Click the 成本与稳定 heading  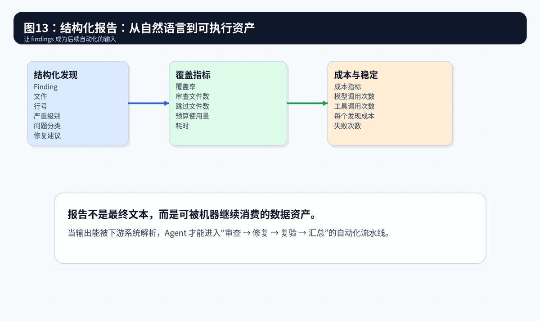tap(356, 75)
